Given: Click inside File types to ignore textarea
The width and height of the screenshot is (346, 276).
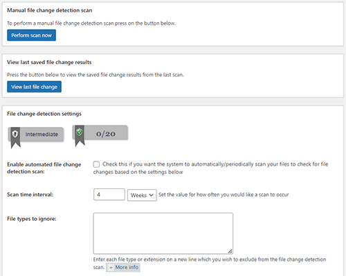Looking at the screenshot, I should click(x=163, y=233).
